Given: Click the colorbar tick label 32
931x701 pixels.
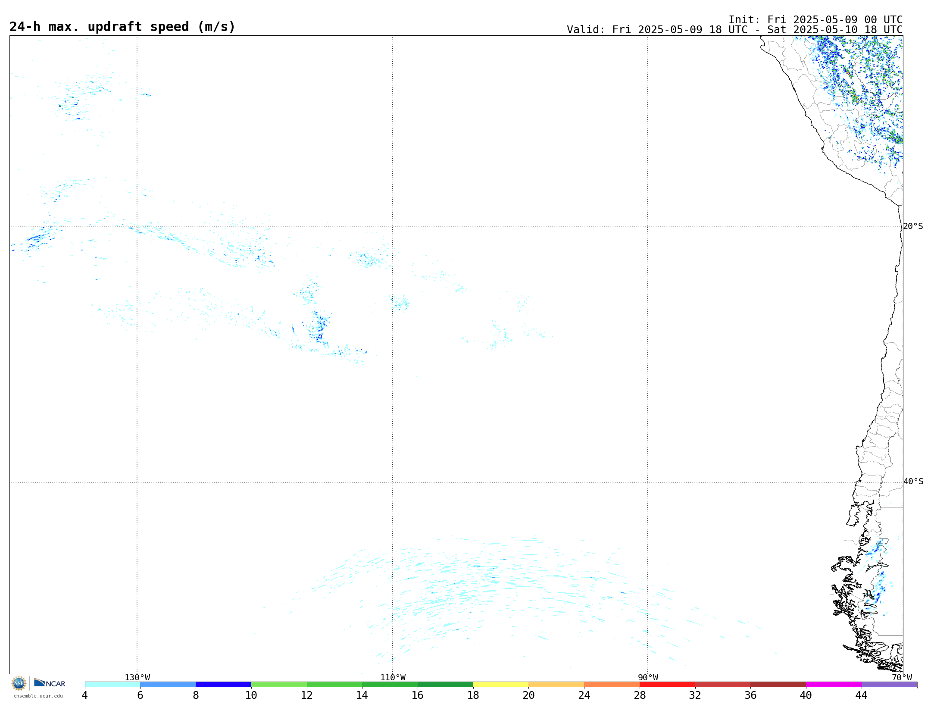Looking at the screenshot, I should (695, 695).
